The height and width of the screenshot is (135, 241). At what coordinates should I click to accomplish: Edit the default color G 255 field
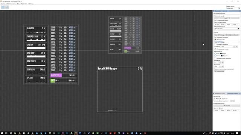tap(223, 24)
